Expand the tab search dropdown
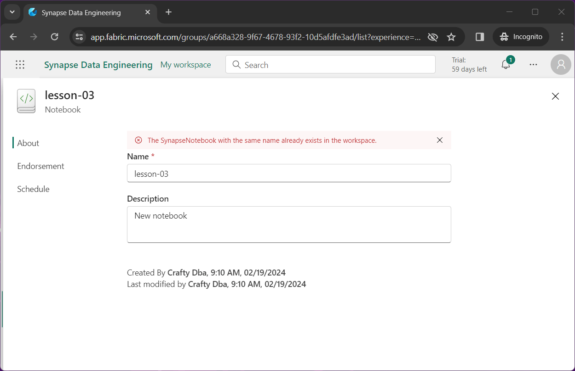 12,12
